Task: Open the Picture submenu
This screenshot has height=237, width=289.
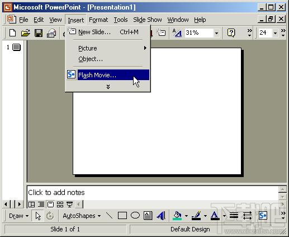Action: (x=108, y=48)
